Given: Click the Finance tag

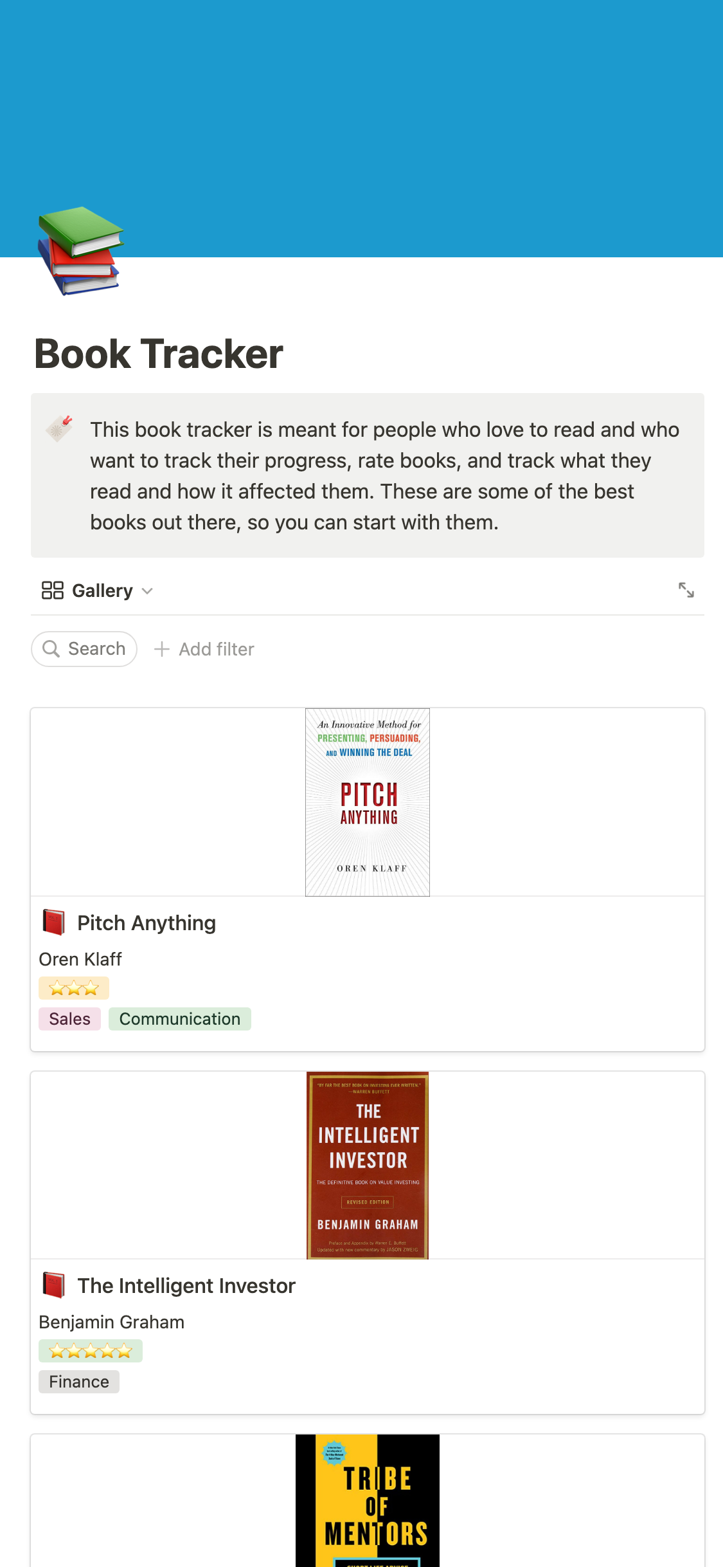Looking at the screenshot, I should pyautogui.click(x=79, y=1382).
